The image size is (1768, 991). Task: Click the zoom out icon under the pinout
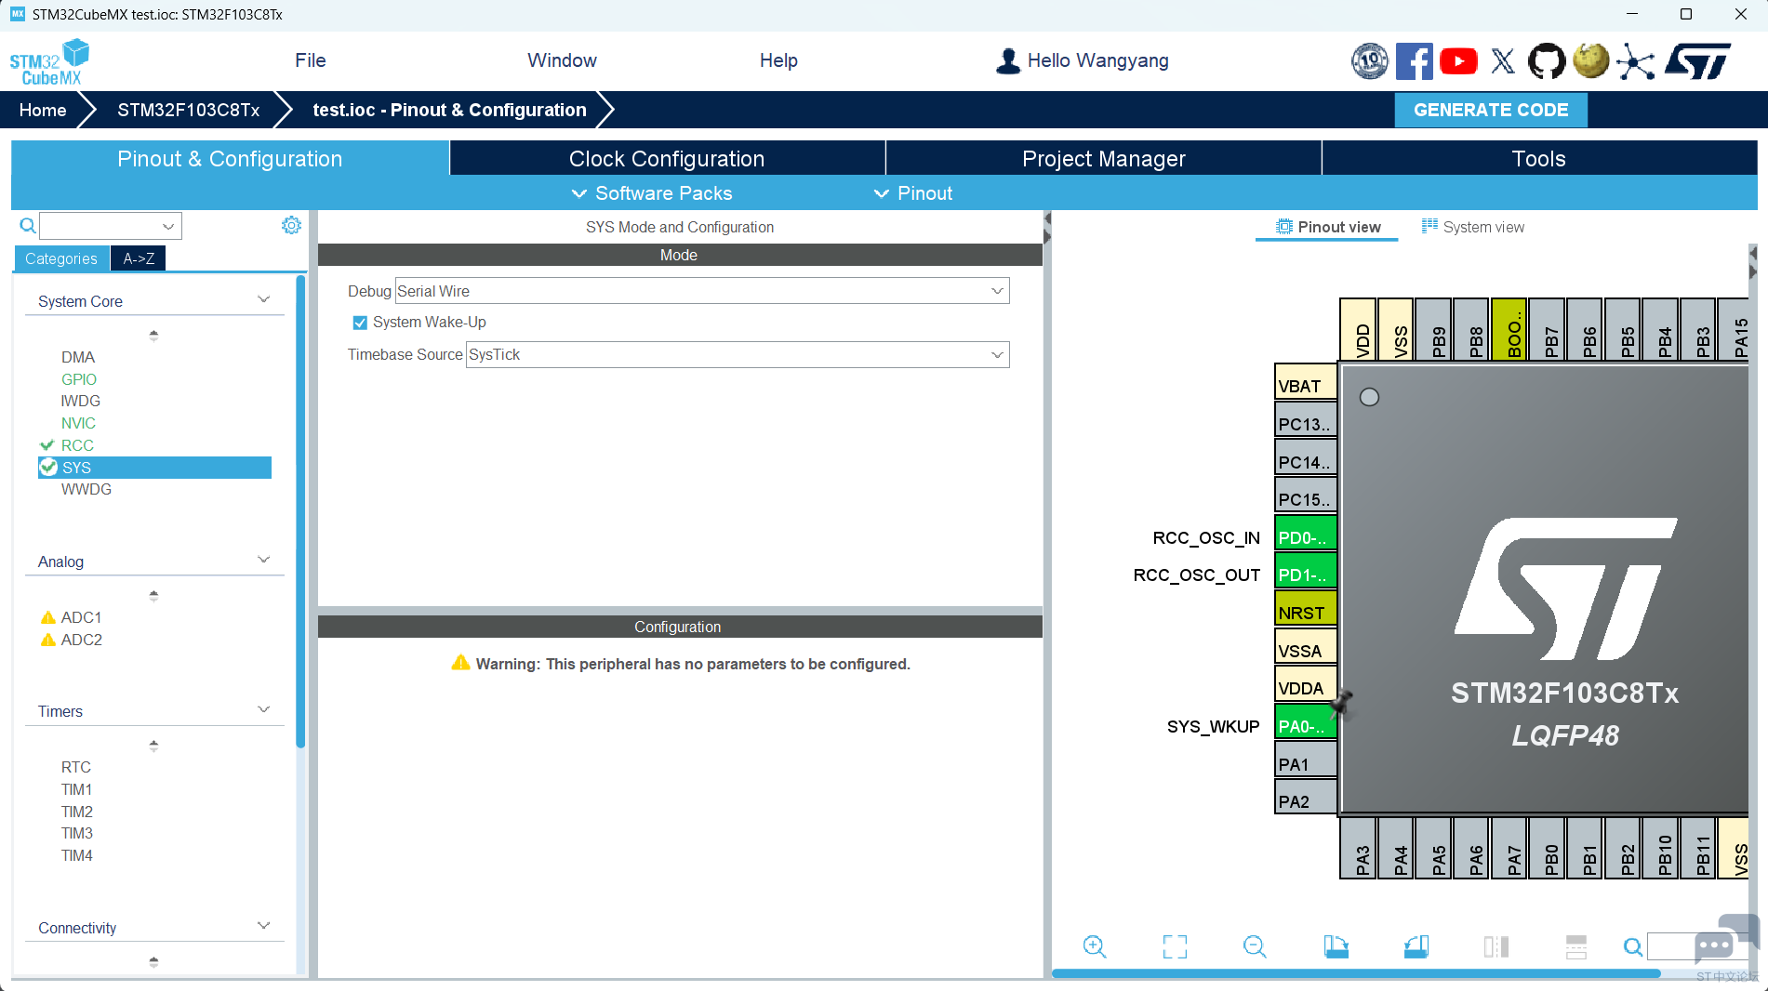click(1255, 946)
